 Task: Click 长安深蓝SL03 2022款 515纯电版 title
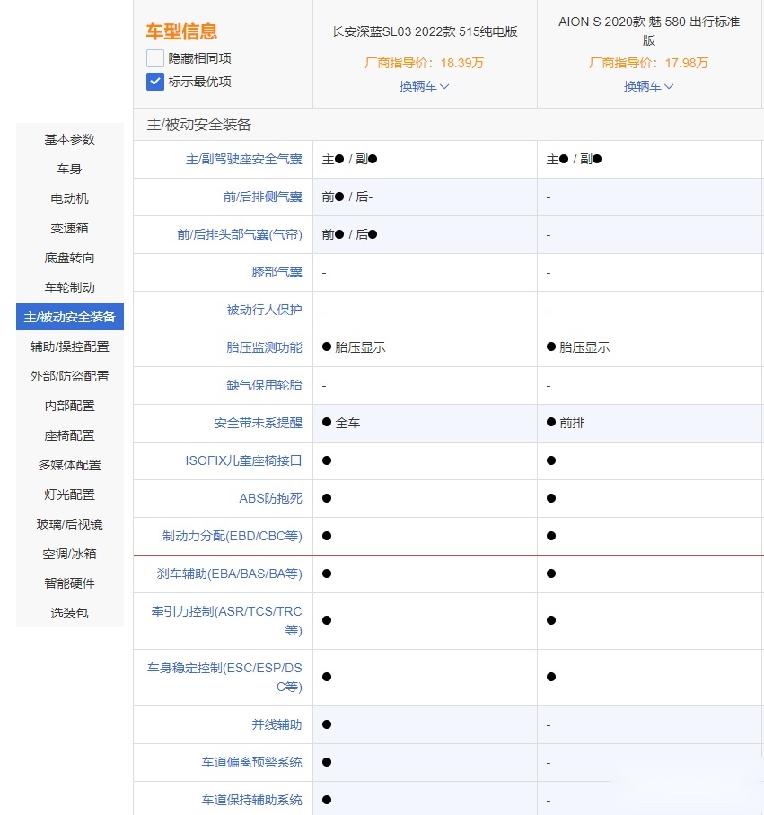point(425,31)
